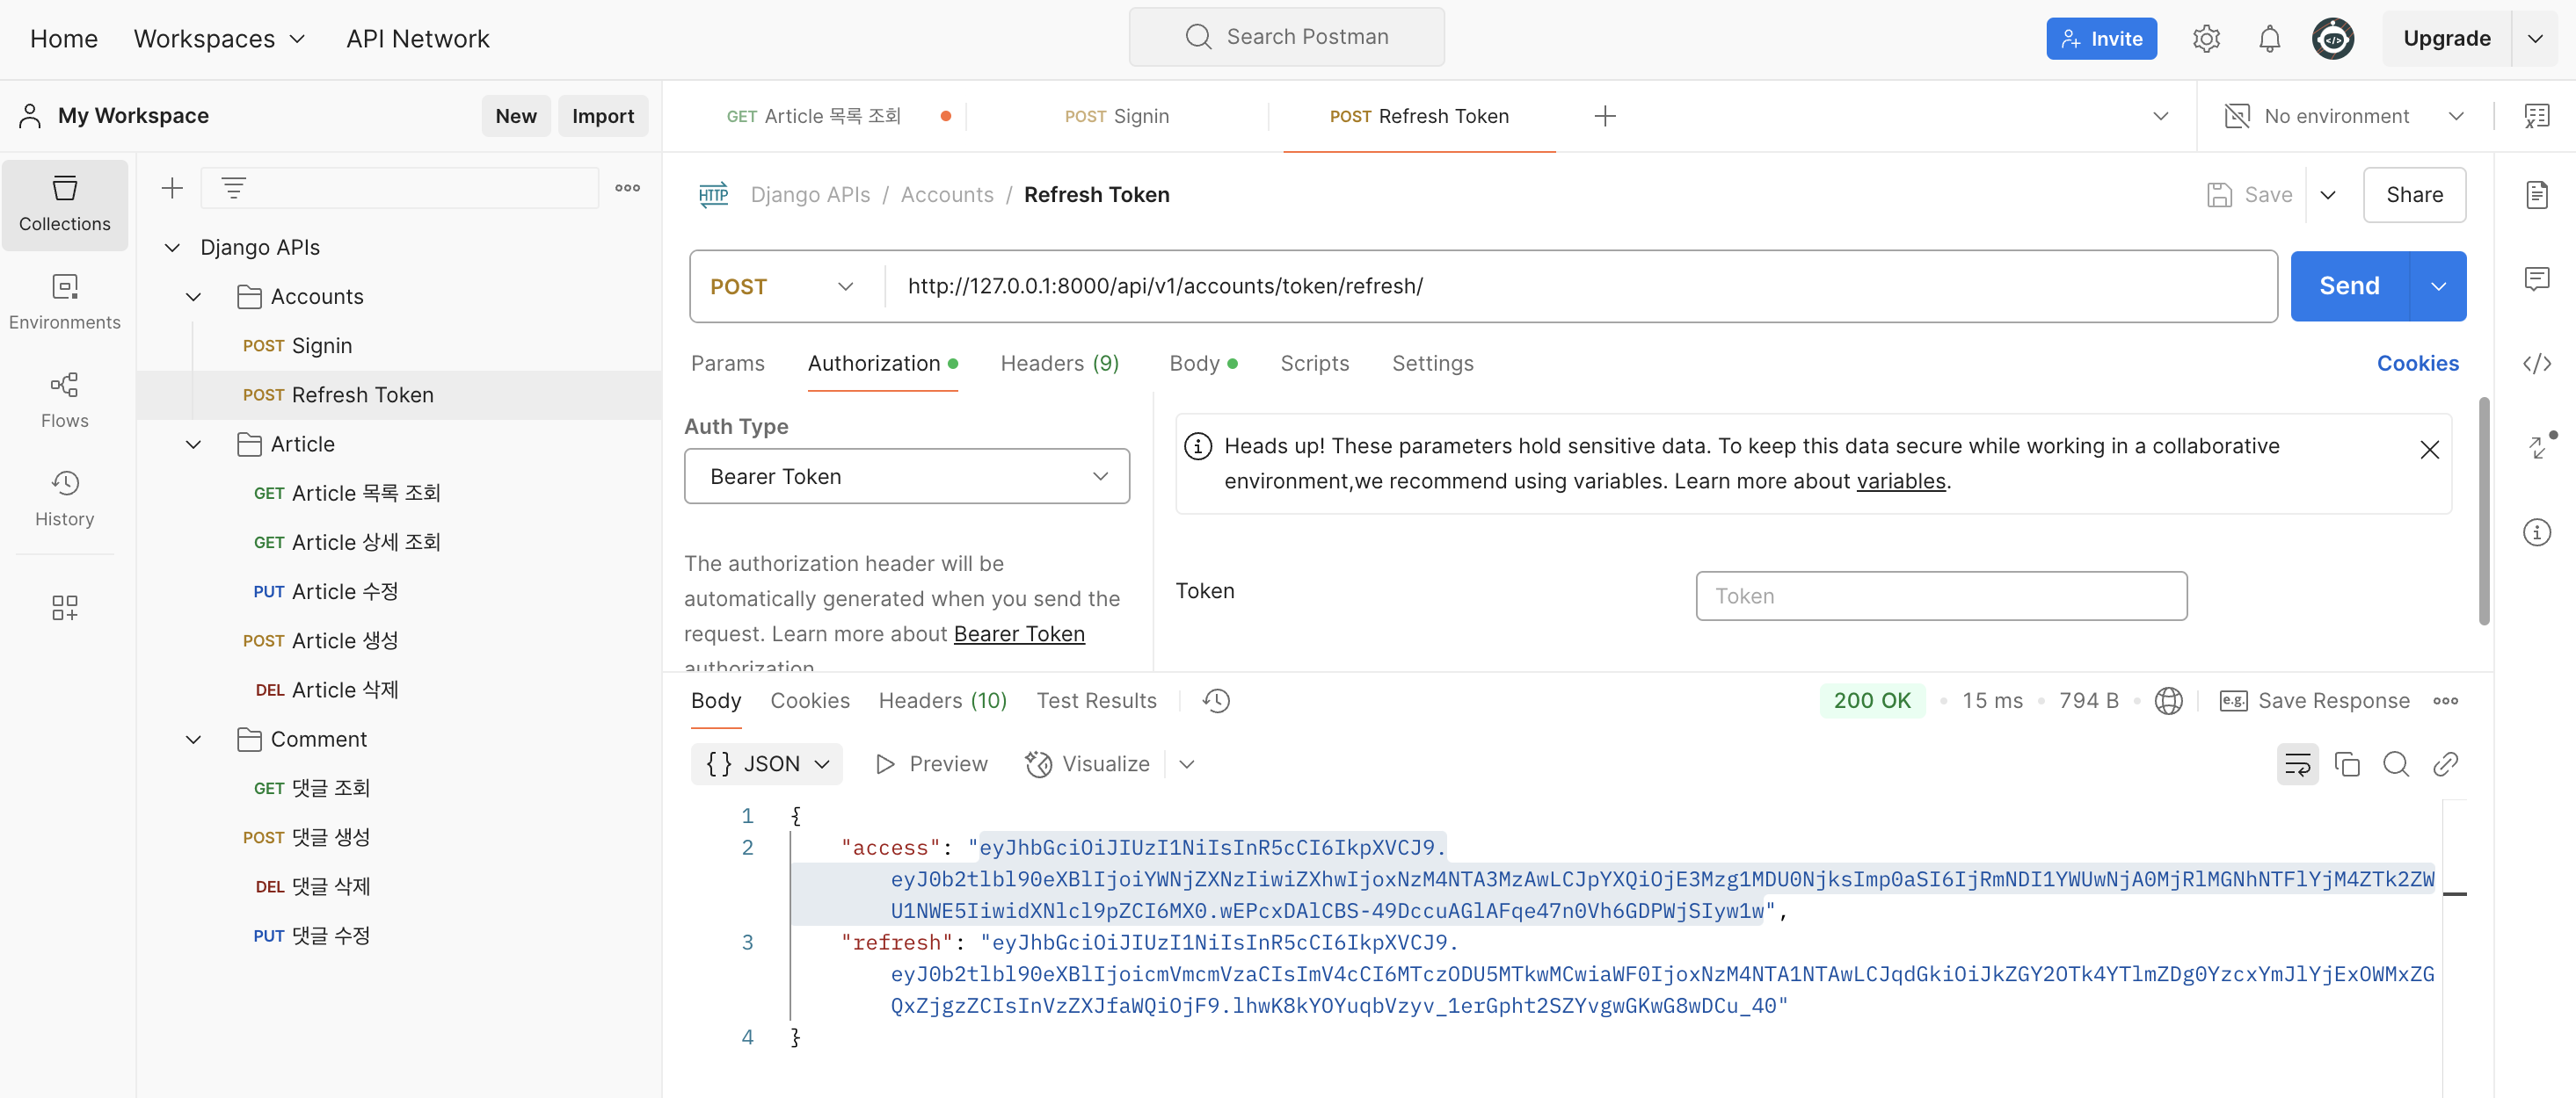Collapse the Django APIs collection
This screenshot has height=1098, width=2576.
(172, 247)
